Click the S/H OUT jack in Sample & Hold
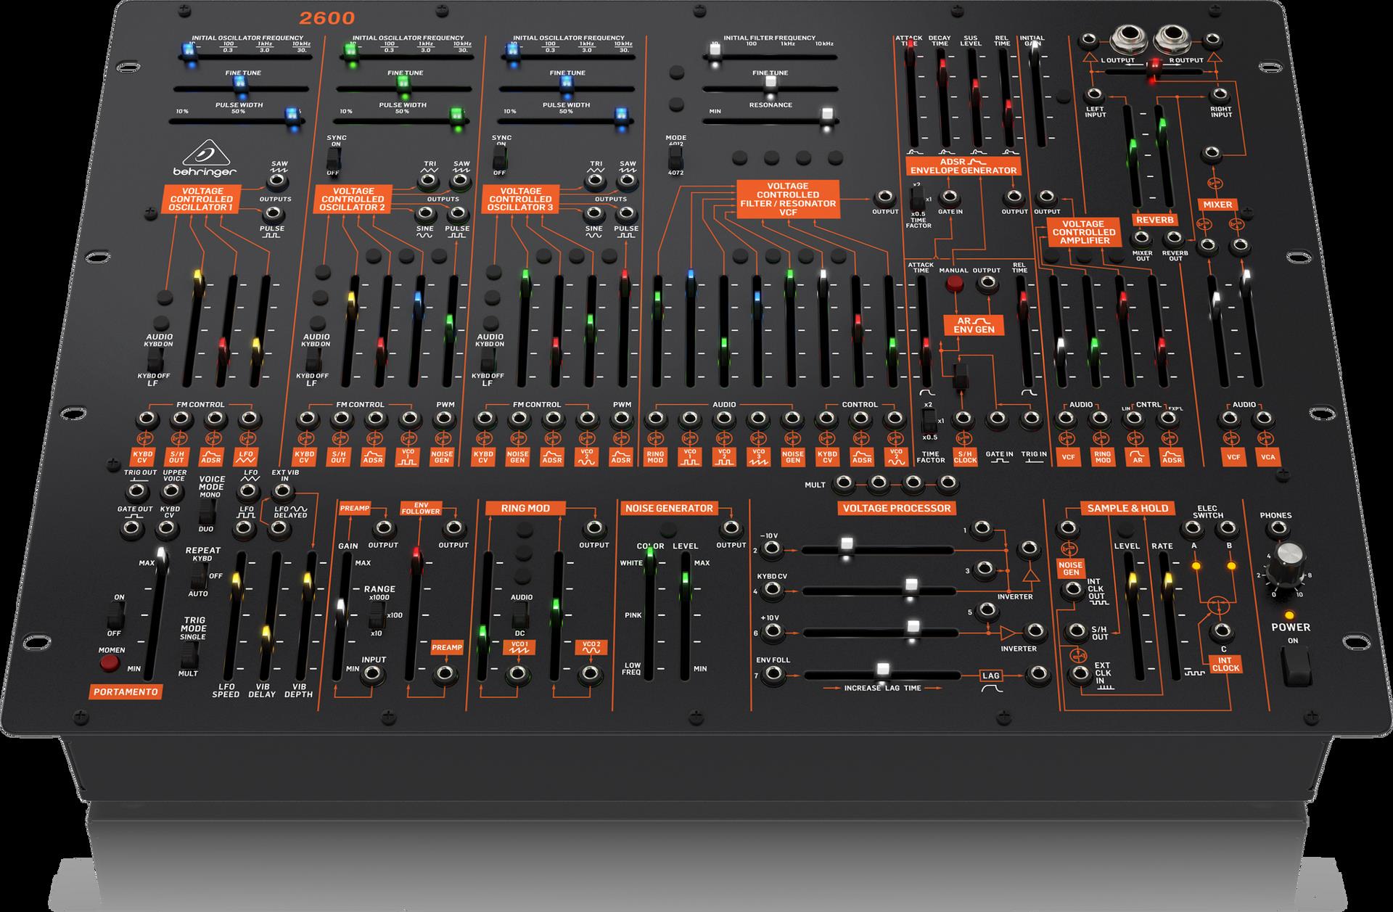The height and width of the screenshot is (912, 1393). pos(1075,630)
